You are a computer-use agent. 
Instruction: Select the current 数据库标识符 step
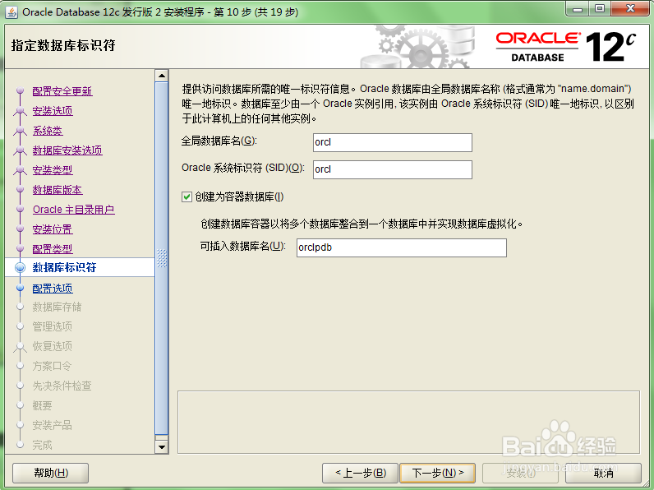coord(64,267)
